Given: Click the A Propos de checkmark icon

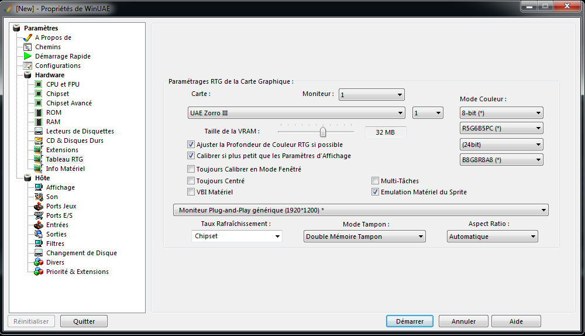Looking at the screenshot, I should point(27,37).
